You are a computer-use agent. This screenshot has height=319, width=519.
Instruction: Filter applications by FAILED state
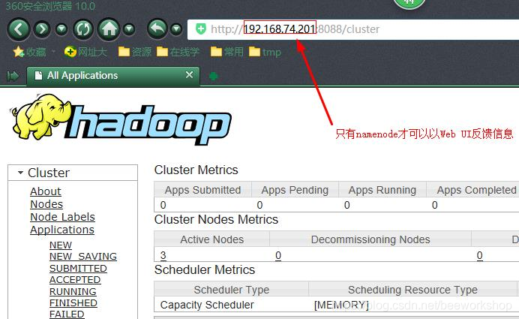pos(67,314)
